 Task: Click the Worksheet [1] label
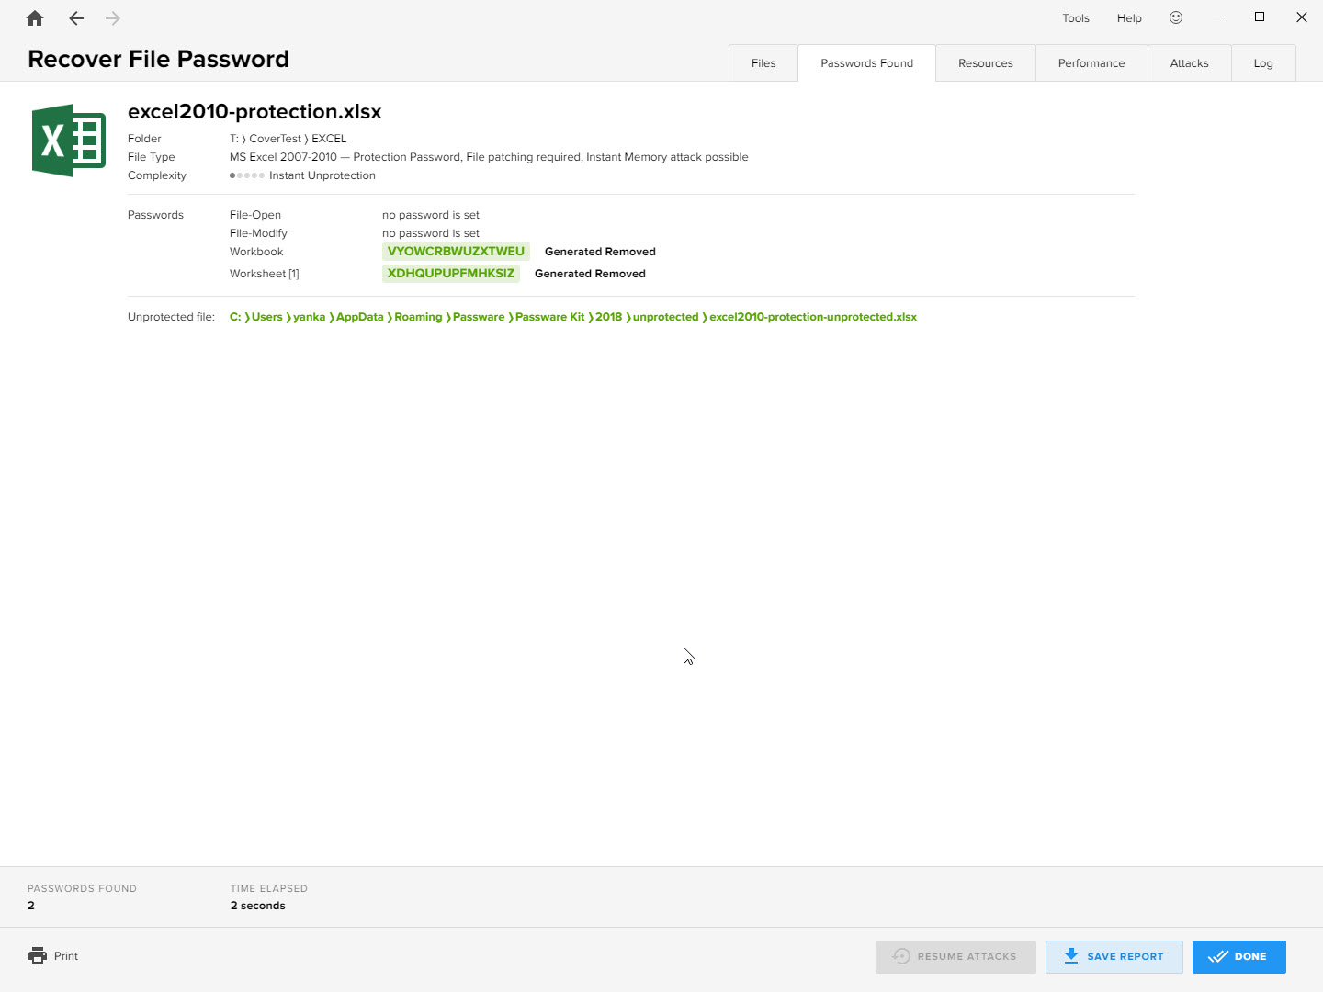(x=264, y=274)
